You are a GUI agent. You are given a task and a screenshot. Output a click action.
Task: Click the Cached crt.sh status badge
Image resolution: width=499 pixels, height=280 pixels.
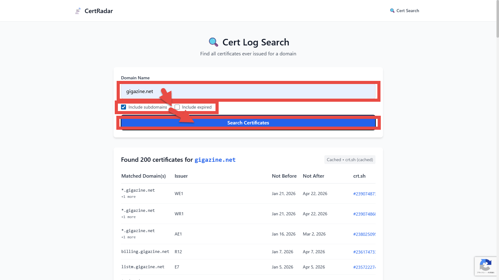pos(350,160)
